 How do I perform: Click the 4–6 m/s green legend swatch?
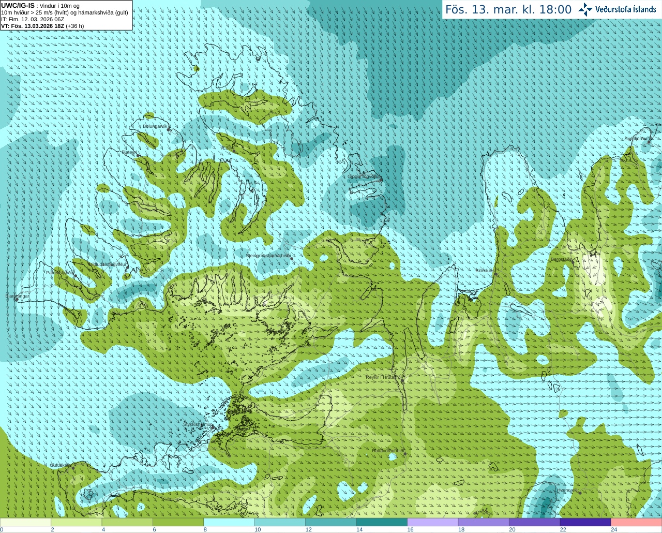[127, 522]
